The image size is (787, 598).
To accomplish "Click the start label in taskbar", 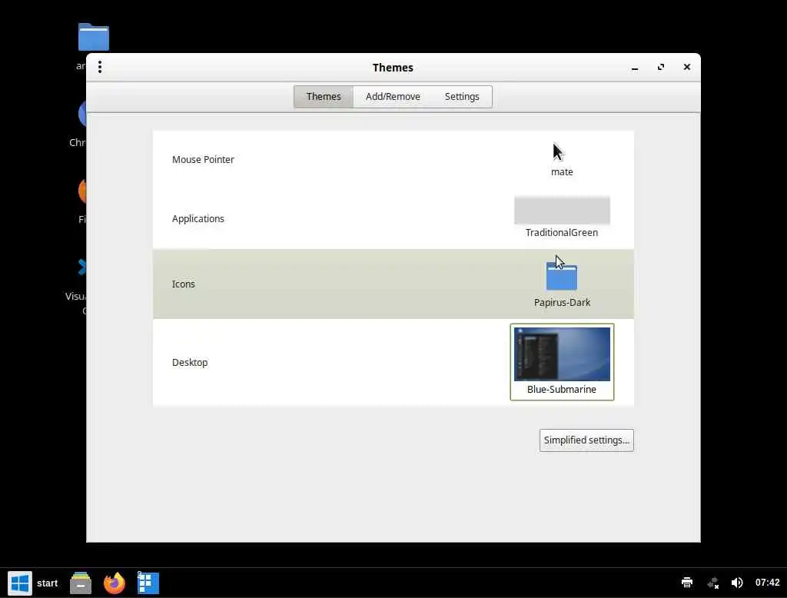I will click(x=47, y=583).
